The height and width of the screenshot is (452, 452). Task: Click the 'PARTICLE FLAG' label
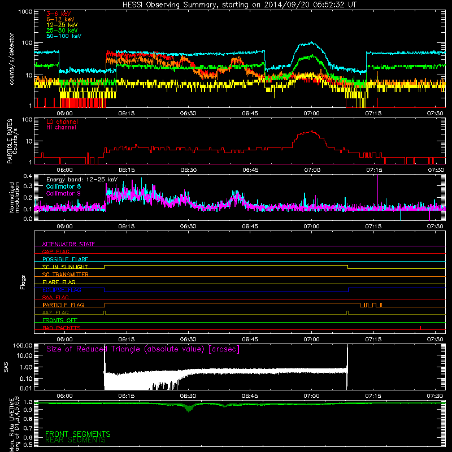click(63, 305)
